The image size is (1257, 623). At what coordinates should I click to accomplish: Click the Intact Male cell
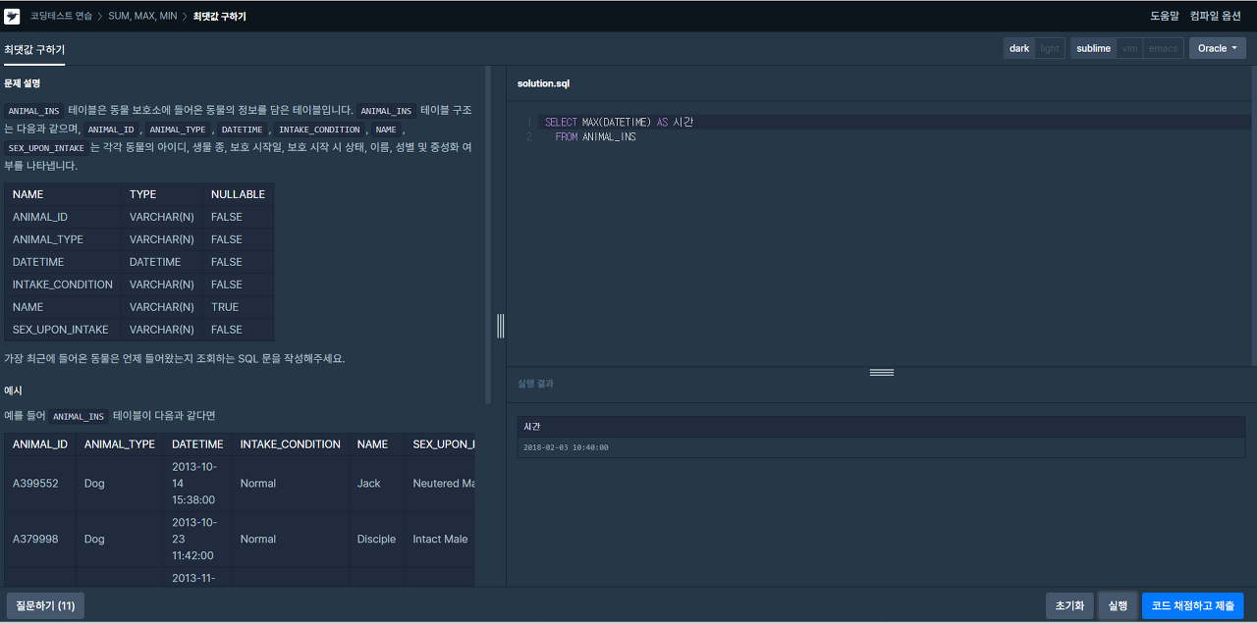pyautogui.click(x=440, y=540)
